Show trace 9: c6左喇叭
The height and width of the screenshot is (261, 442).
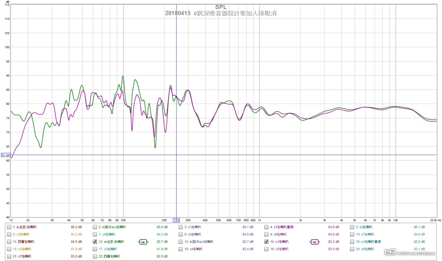pyautogui.click(x=266, y=234)
